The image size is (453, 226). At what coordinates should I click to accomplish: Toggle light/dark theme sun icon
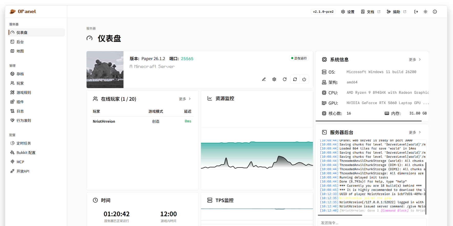(x=425, y=12)
